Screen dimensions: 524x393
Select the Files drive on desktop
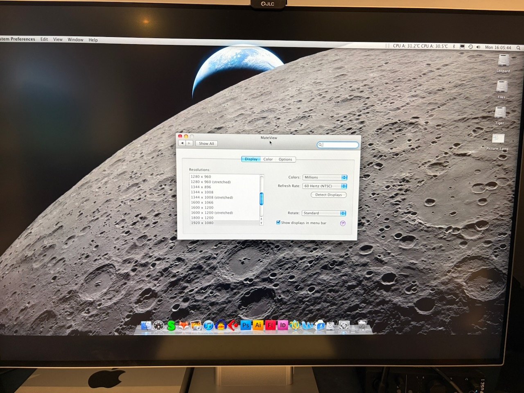tap(501, 90)
